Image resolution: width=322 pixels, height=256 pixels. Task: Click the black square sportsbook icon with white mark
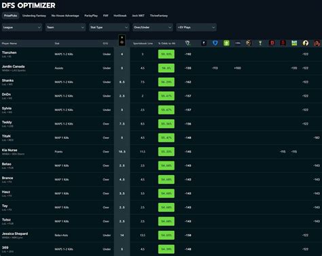click(204, 43)
